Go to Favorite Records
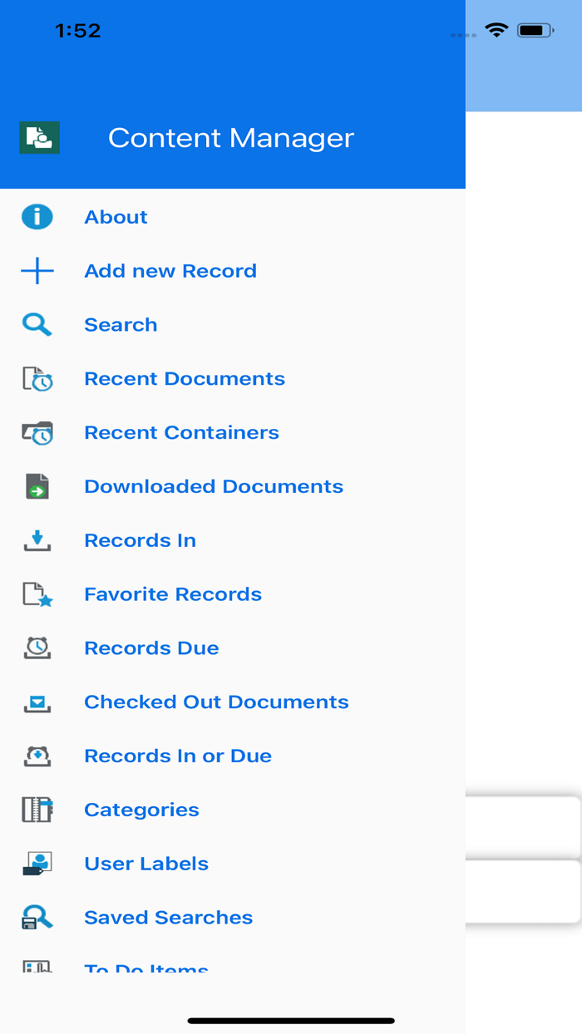582x1034 pixels. coord(172,594)
